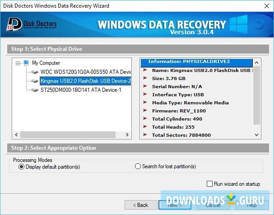Click the Version 3.0.4 banner text
Screen dimensions: 274x215
192,32
